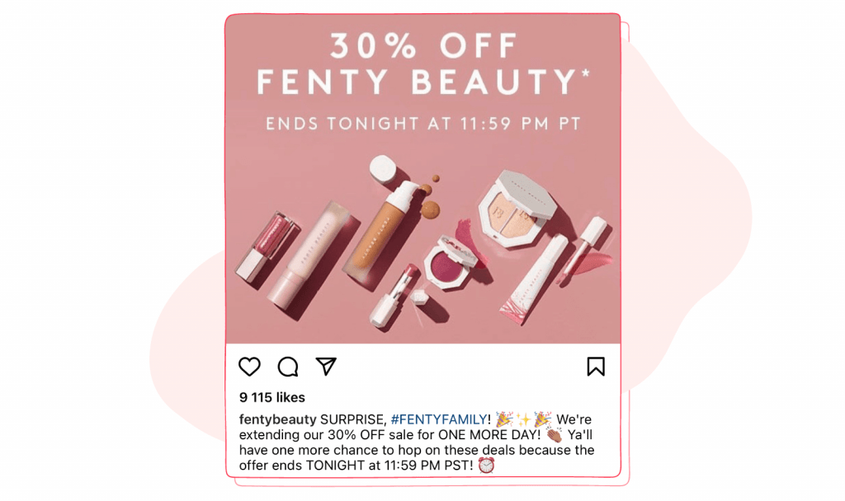845x501 pixels.
Task: Open the fentybeauty profile username
Action: [277, 419]
